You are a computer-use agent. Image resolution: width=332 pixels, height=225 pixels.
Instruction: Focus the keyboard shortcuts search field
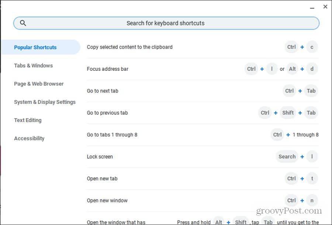coord(166,23)
